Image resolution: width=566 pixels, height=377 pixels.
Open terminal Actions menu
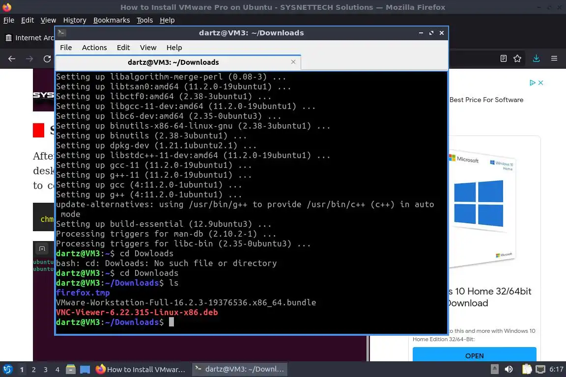[94, 48]
